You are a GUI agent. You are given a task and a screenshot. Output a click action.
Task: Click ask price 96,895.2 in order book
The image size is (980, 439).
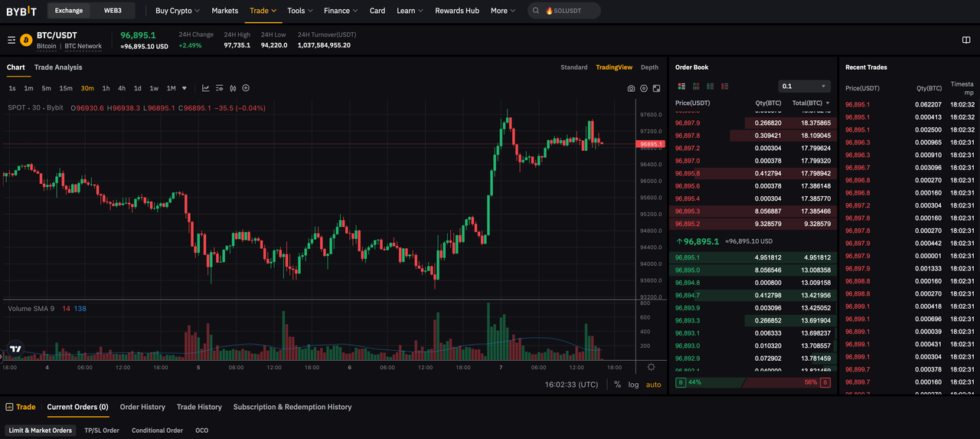click(x=688, y=224)
